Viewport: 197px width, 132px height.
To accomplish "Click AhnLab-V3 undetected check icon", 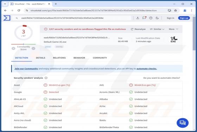I will click(45, 99).
